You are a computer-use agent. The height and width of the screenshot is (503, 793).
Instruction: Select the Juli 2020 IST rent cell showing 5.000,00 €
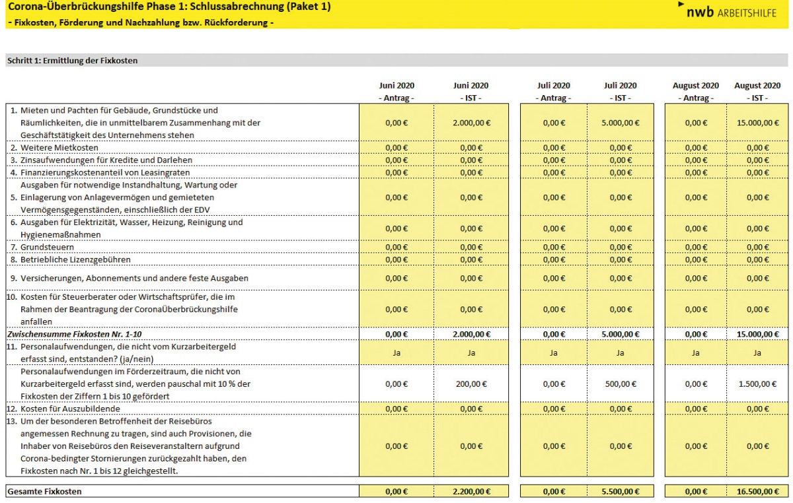(620, 123)
